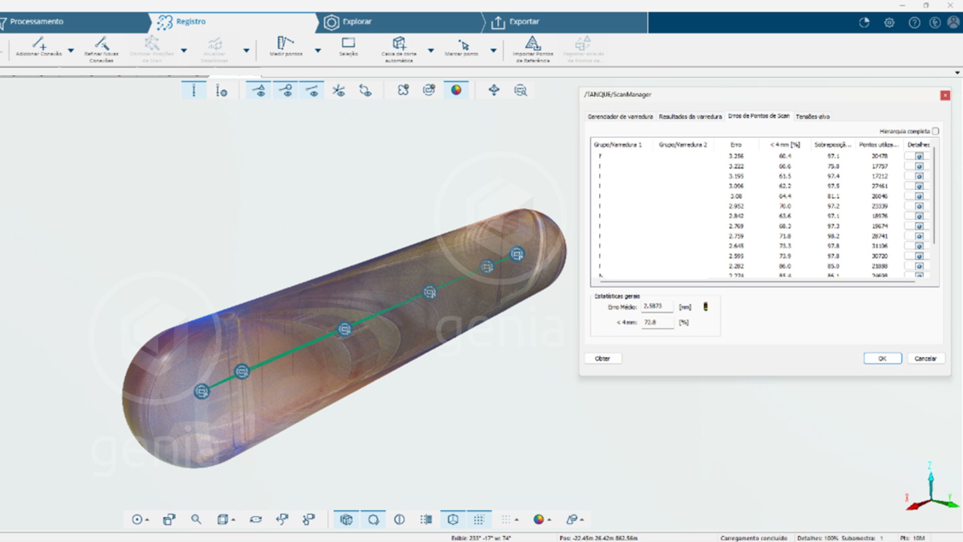Click Caixa de corte automática icon
The height and width of the screenshot is (542, 963).
click(x=399, y=43)
